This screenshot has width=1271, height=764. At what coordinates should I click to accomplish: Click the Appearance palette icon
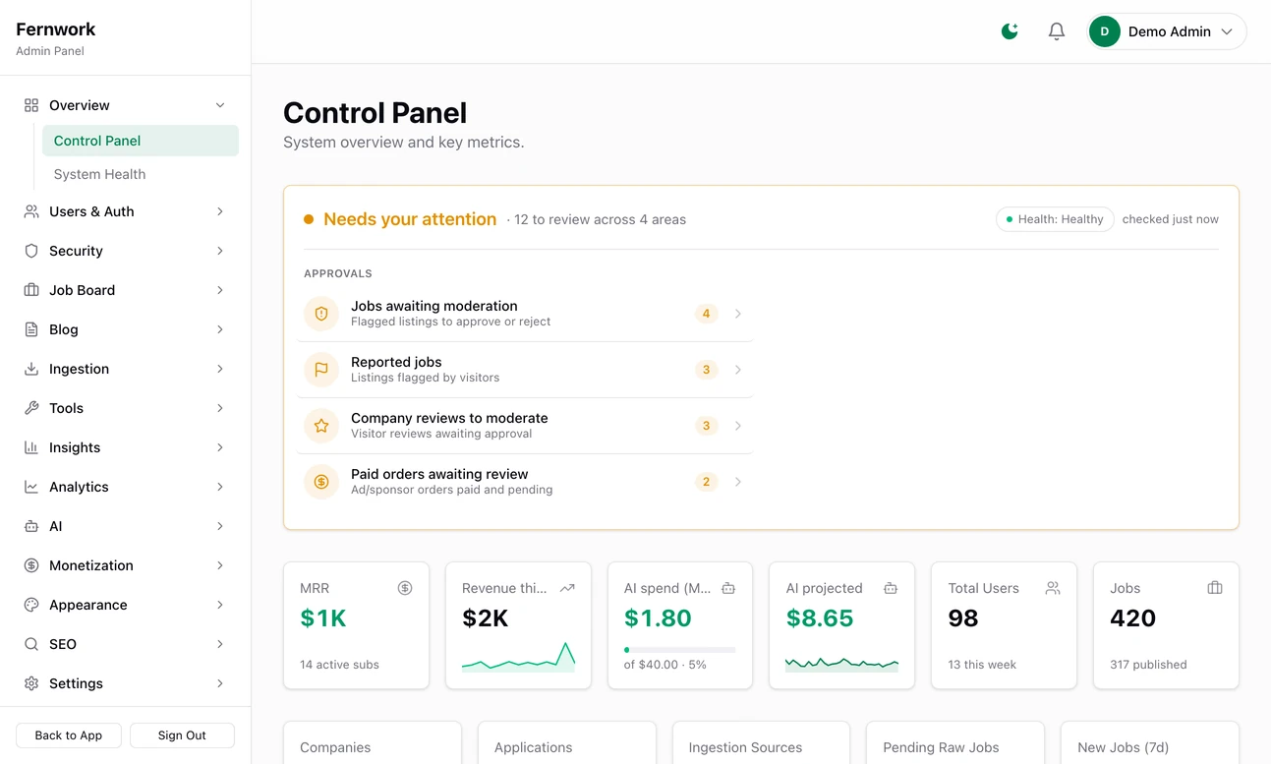click(31, 605)
